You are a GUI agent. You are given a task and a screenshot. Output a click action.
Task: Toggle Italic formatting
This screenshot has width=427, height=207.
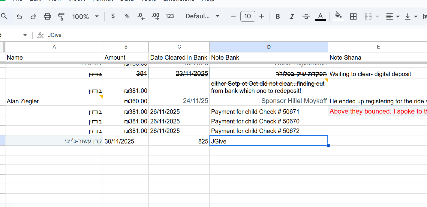(292, 16)
